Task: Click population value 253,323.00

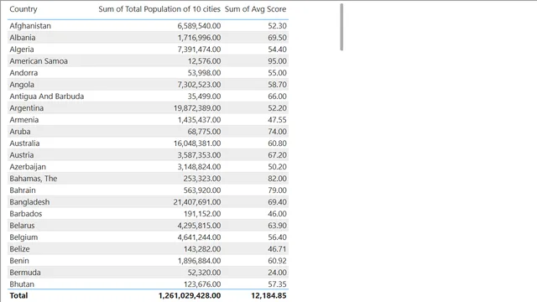Action: [x=202, y=179]
